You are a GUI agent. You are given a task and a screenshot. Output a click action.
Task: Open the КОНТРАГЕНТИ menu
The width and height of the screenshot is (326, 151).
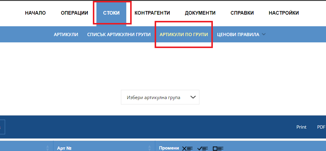(152, 13)
